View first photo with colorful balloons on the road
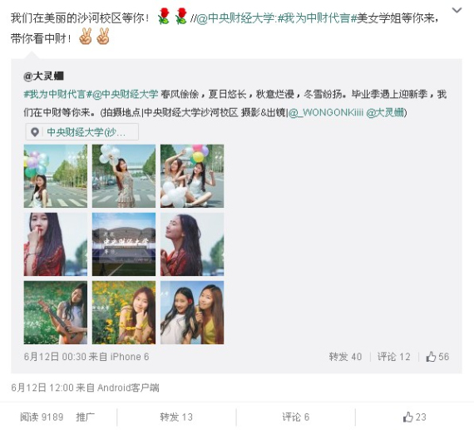The height and width of the screenshot is (430, 474). [x=56, y=176]
